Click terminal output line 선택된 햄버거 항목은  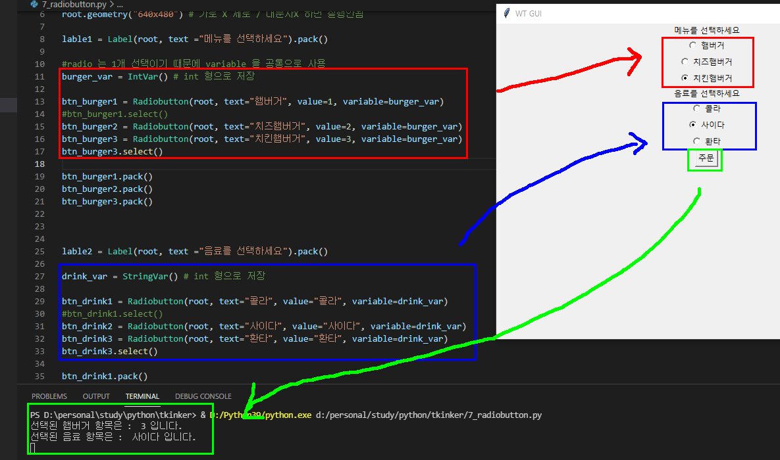(x=106, y=426)
